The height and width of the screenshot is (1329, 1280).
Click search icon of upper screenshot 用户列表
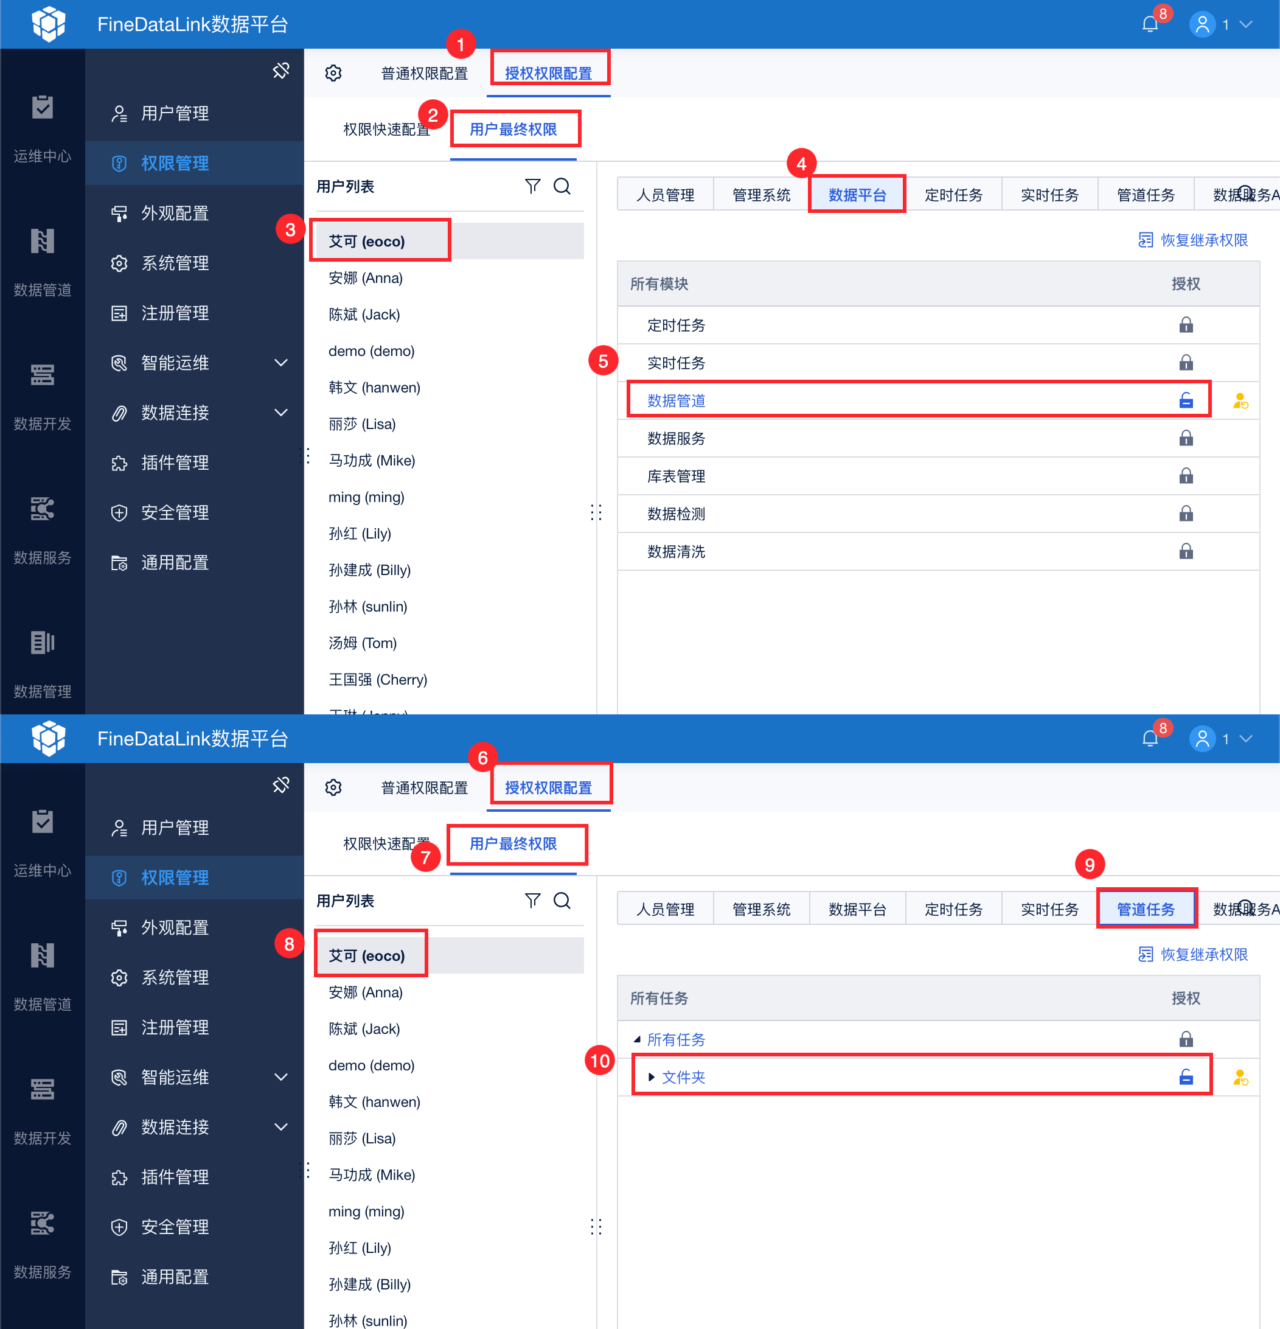click(x=562, y=186)
